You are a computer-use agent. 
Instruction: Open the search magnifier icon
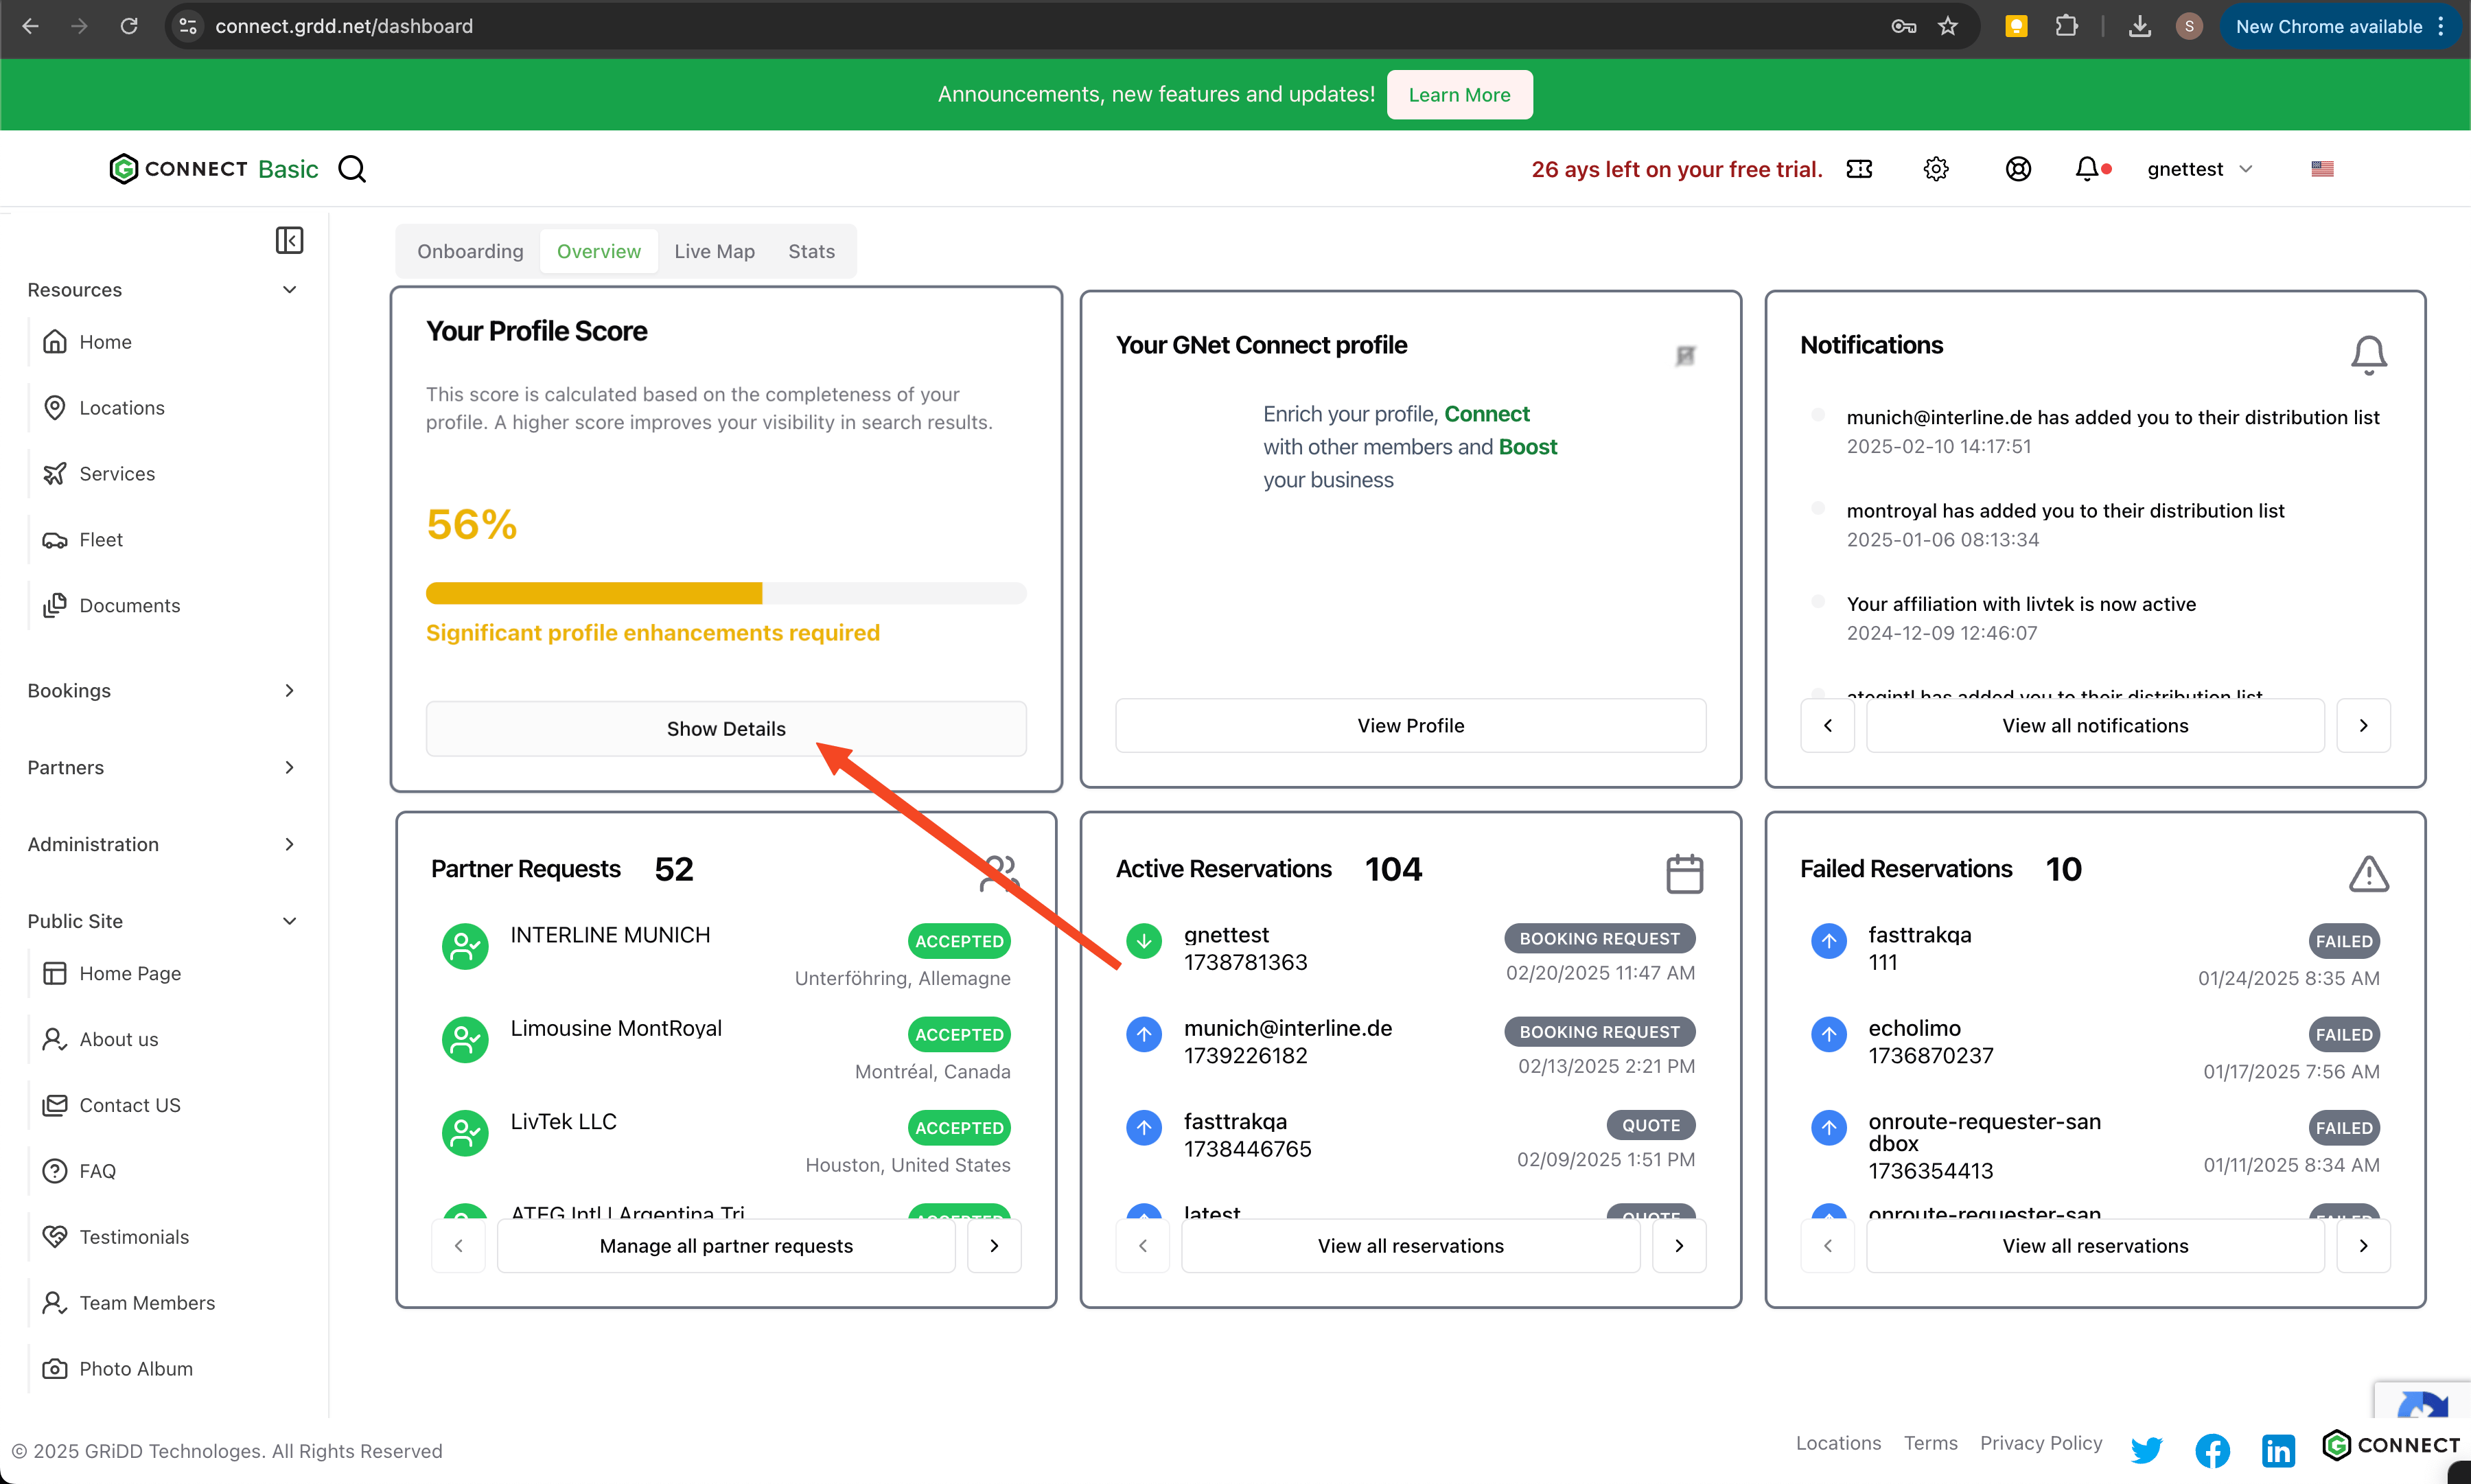[x=352, y=169]
